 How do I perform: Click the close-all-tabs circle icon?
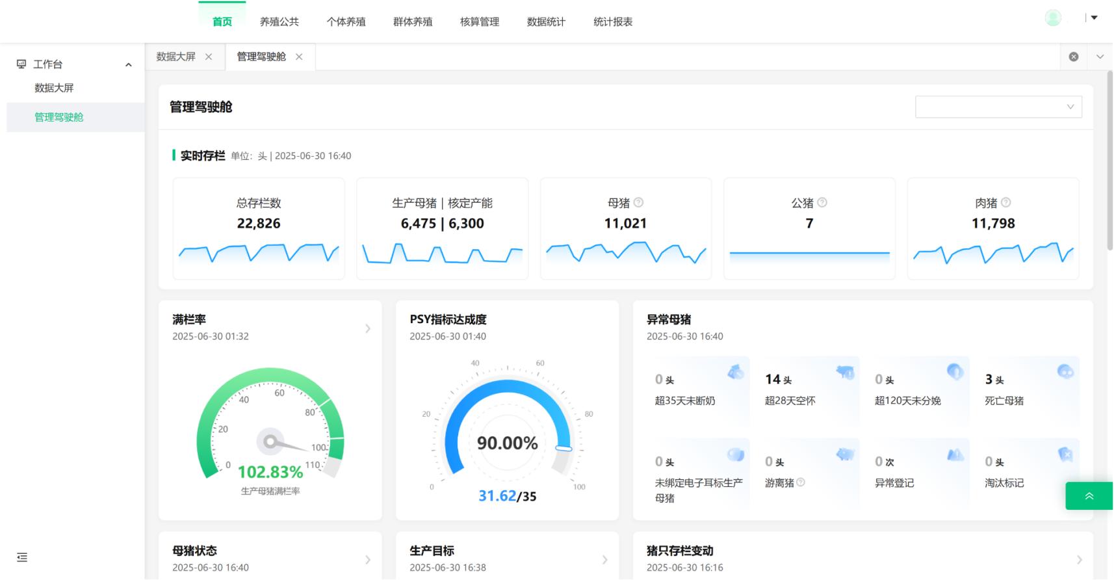1074,57
